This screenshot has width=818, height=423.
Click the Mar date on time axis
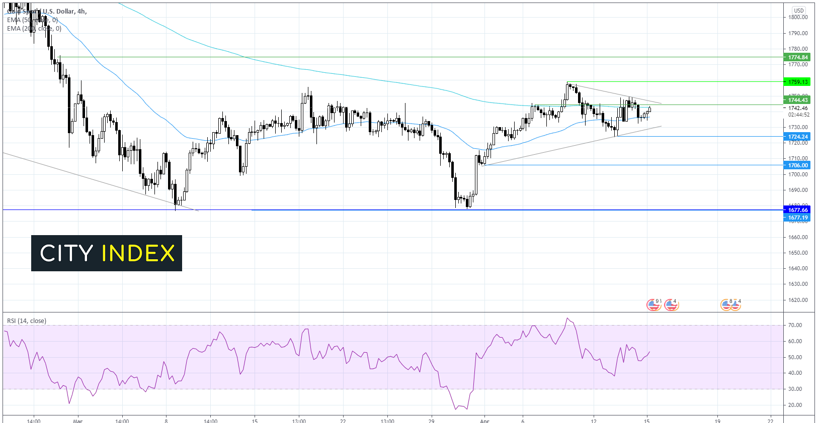click(x=77, y=420)
